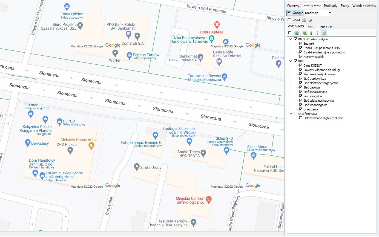Select Urządzenia tree row
379x237 pixels.
point(311,109)
